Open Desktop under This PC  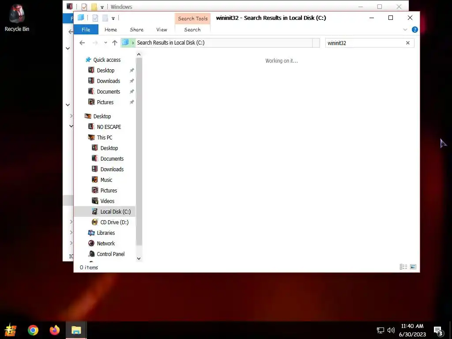(x=109, y=148)
